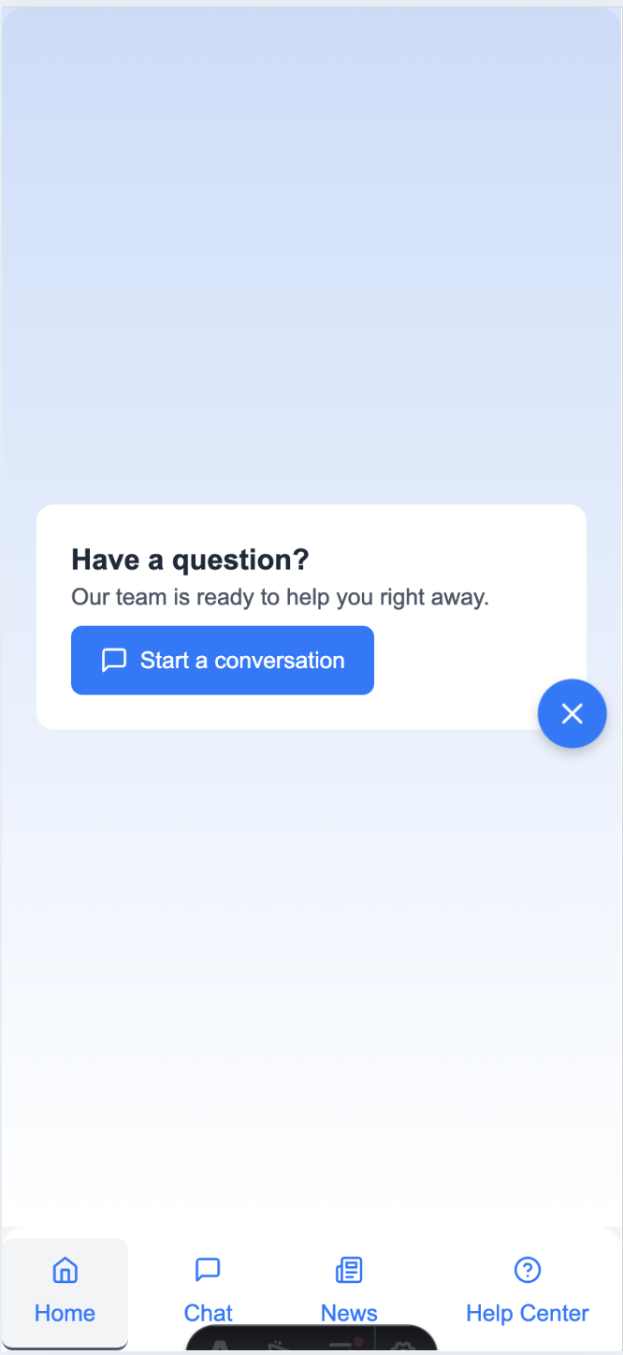The width and height of the screenshot is (623, 1355).
Task: Click the Start a conversation button
Action: coord(222,660)
